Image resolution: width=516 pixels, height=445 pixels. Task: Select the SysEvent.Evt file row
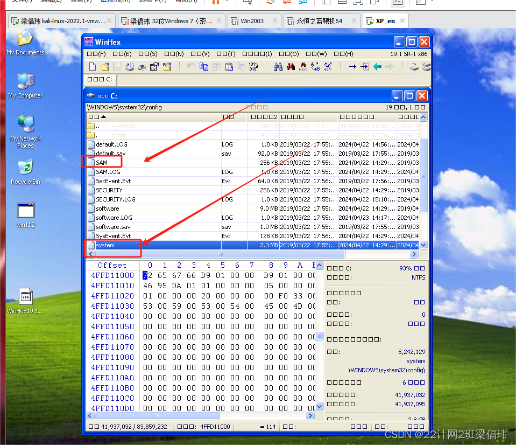coord(253,236)
